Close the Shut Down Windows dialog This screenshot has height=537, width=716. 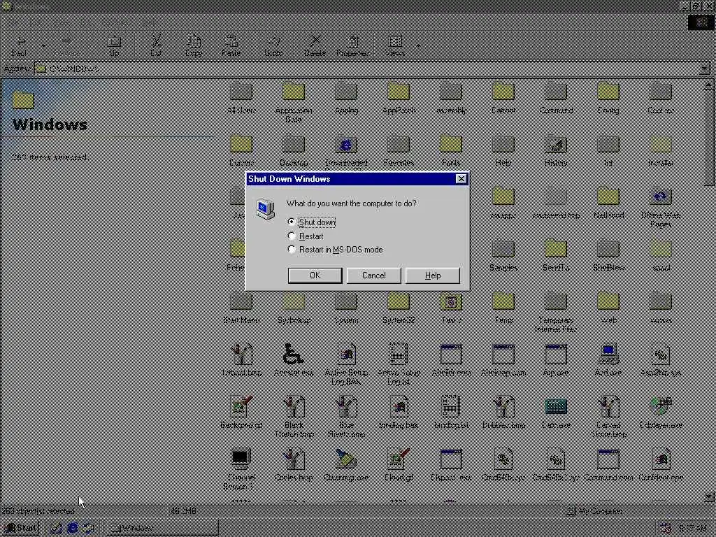[x=461, y=178]
